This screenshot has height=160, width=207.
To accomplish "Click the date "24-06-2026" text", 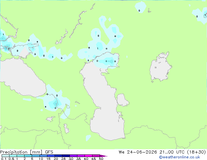I will click(x=142, y=152).
